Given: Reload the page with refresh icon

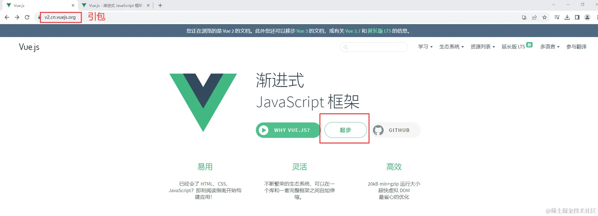Looking at the screenshot, I should (27, 17).
